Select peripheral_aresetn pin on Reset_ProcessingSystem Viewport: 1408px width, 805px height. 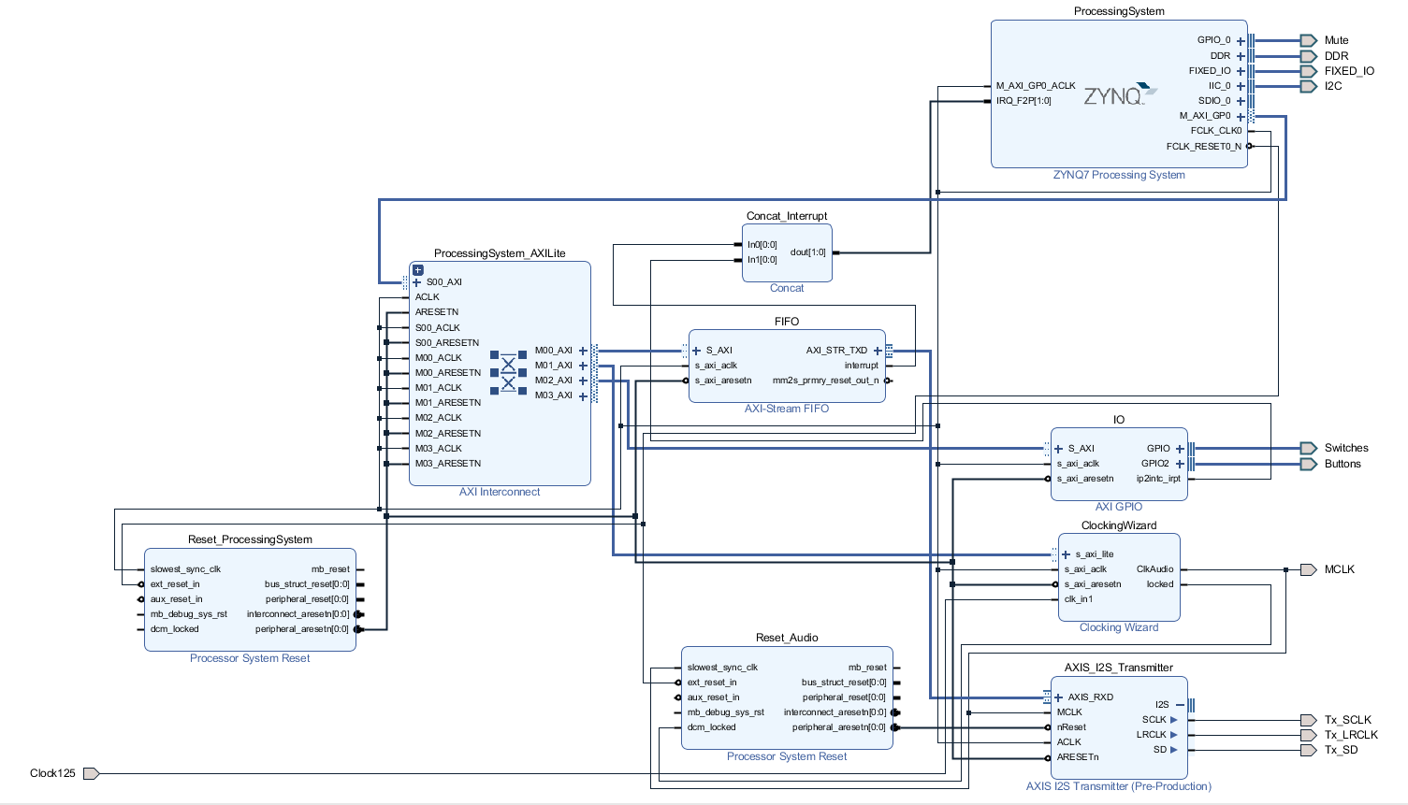tap(302, 629)
